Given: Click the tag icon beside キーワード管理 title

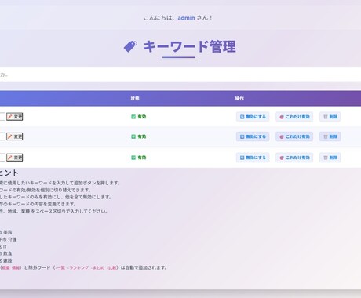Looking at the screenshot, I should point(130,46).
